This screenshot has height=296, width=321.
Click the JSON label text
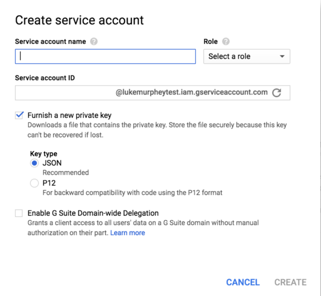tap(52, 163)
